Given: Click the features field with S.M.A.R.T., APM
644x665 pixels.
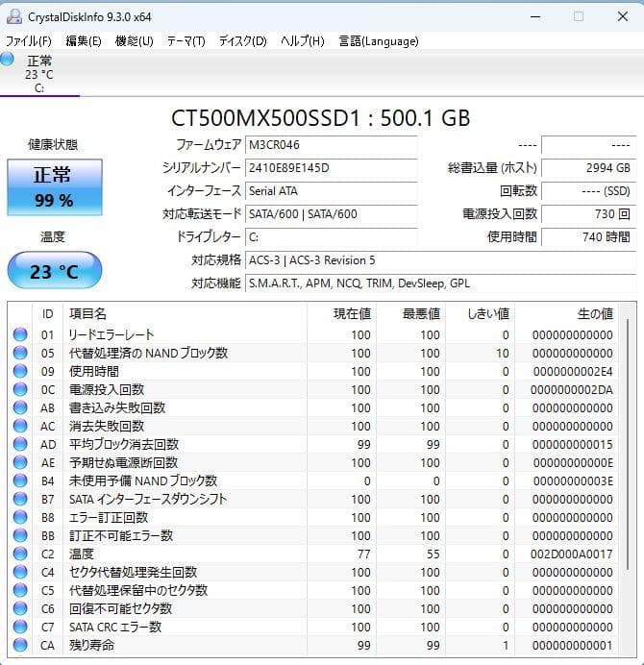Looking at the screenshot, I should pos(441,283).
